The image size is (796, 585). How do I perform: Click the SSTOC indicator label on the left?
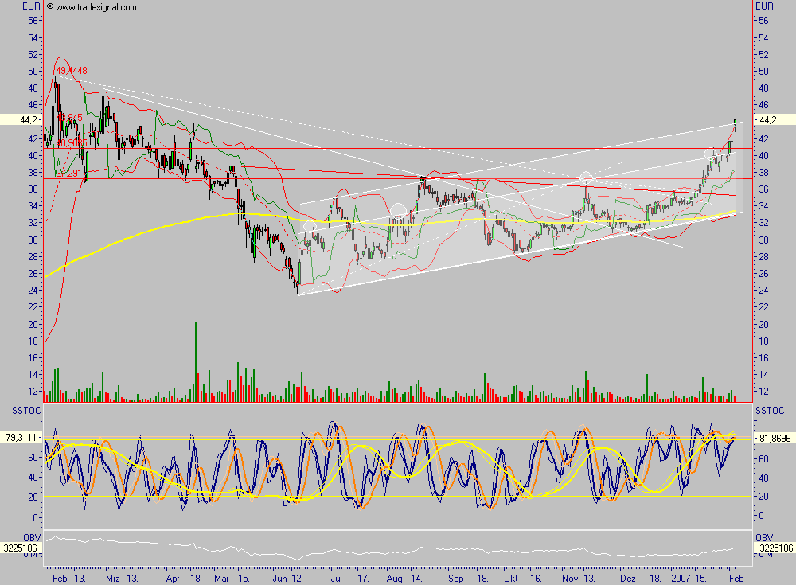click(26, 411)
